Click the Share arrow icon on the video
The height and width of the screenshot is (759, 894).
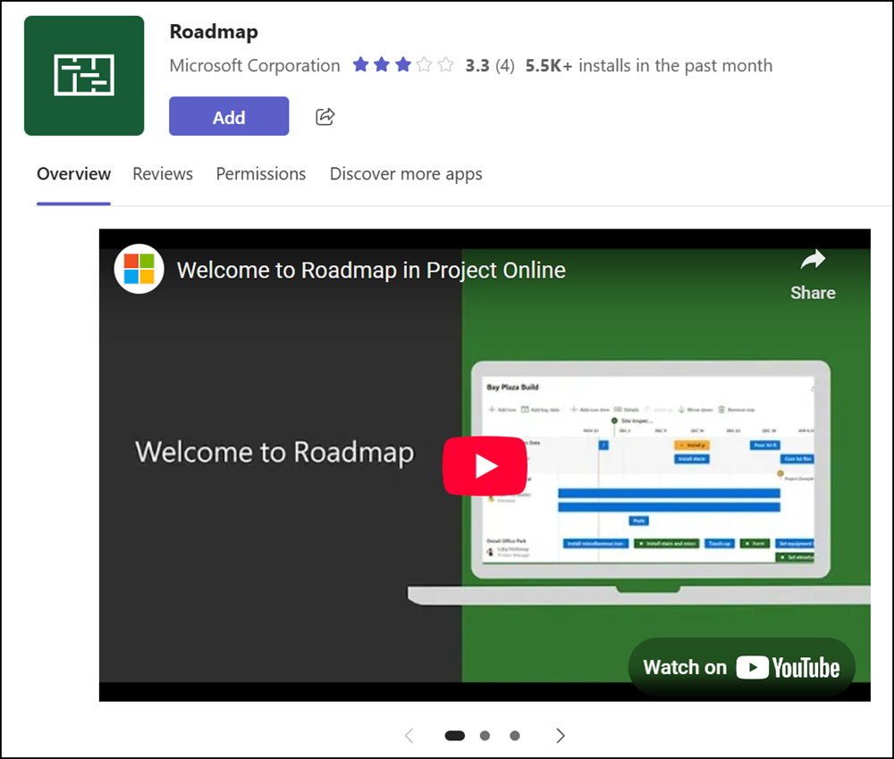tap(812, 259)
